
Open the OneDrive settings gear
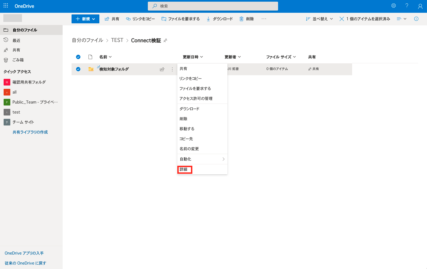[393, 6]
